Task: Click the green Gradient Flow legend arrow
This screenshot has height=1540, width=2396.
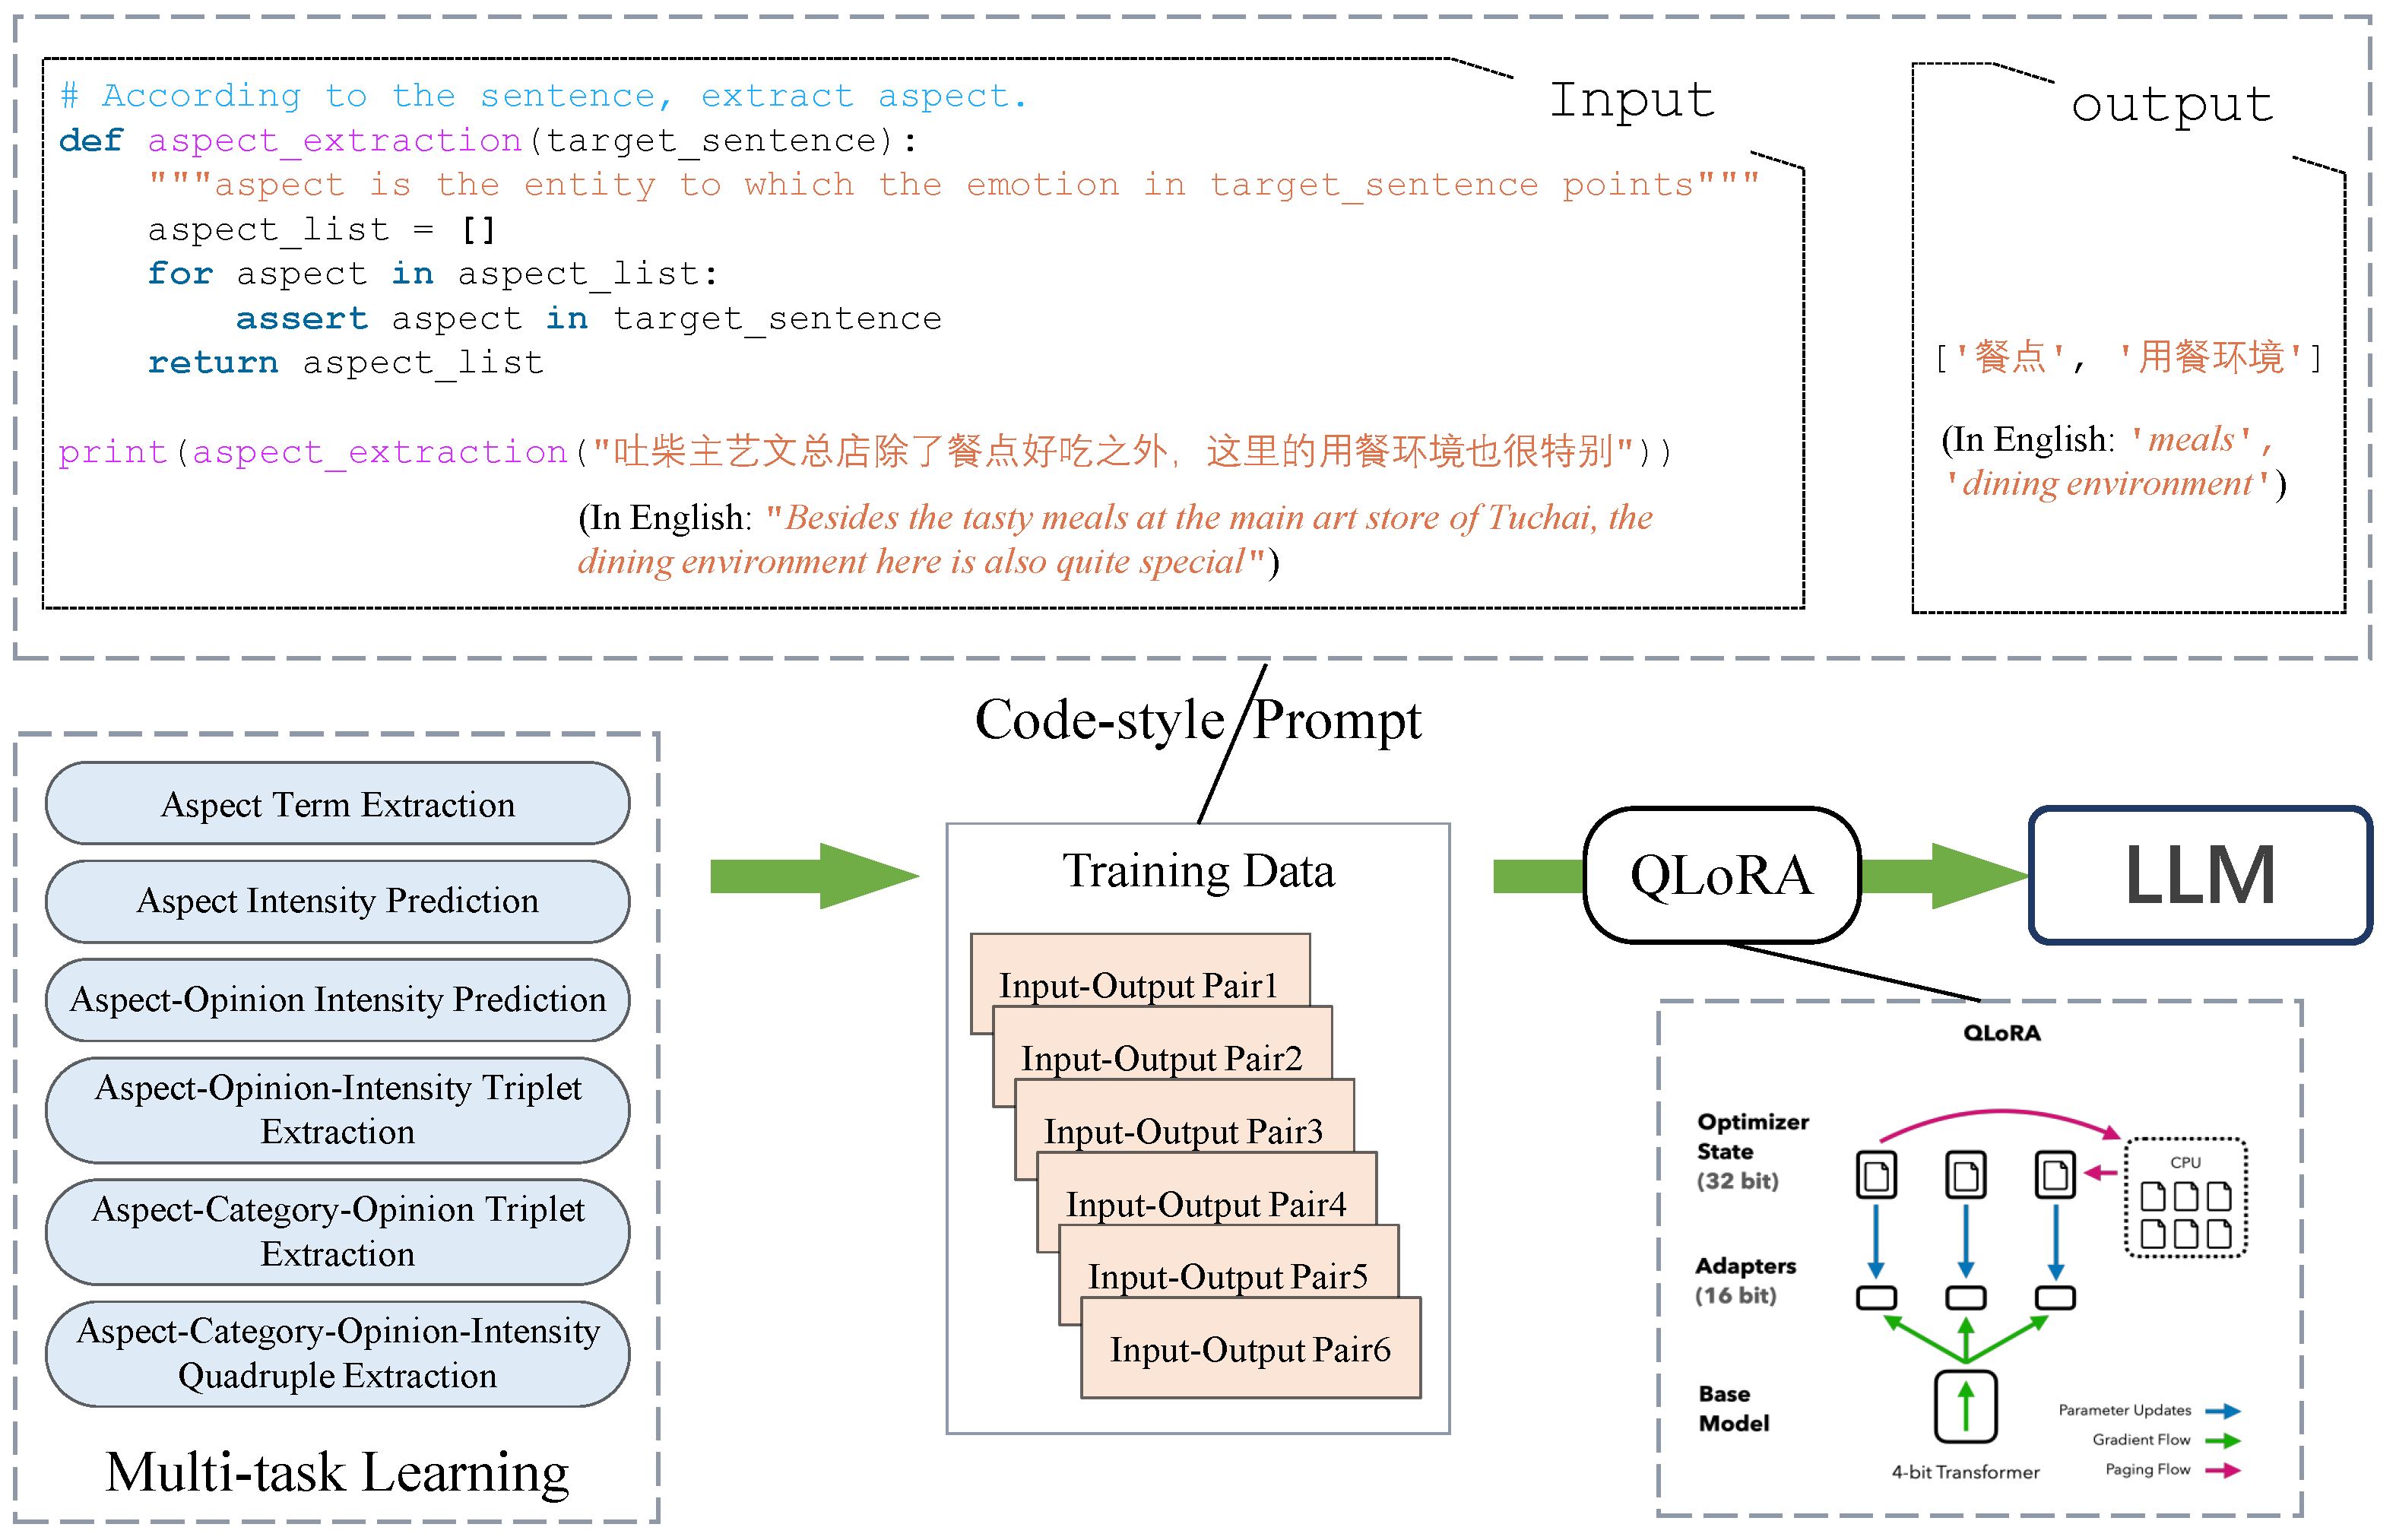Action: [2223, 1441]
